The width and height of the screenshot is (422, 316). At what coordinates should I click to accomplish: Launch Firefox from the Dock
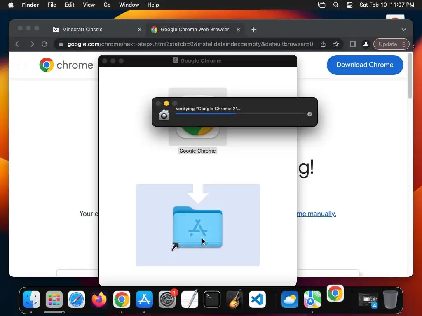(x=99, y=299)
